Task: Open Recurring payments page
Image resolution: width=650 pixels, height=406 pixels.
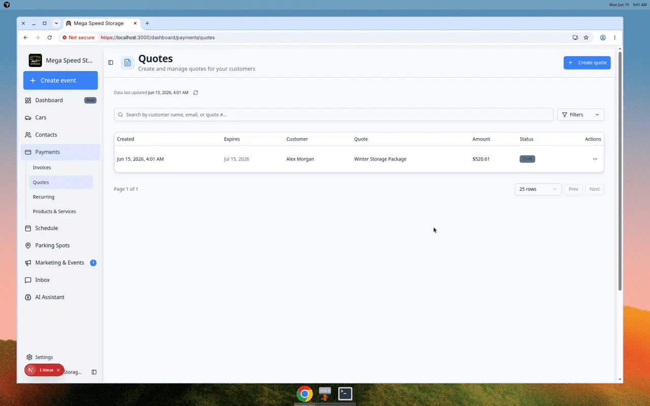Action: point(60,197)
